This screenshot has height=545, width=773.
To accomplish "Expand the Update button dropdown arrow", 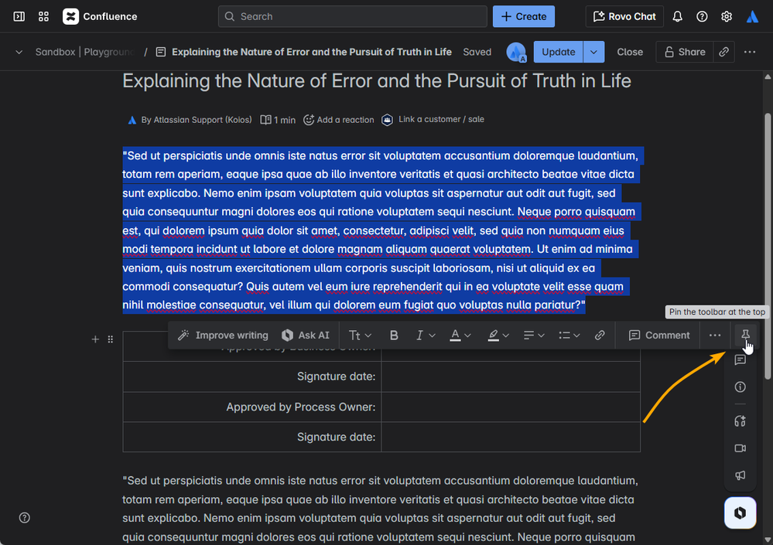I will (x=593, y=52).
